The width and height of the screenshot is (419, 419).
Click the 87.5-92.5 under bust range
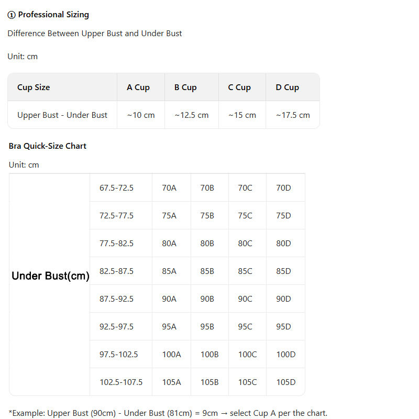coord(117,299)
